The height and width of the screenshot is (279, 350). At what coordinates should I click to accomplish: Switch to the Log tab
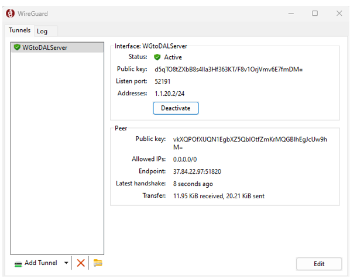pyautogui.click(x=42, y=31)
